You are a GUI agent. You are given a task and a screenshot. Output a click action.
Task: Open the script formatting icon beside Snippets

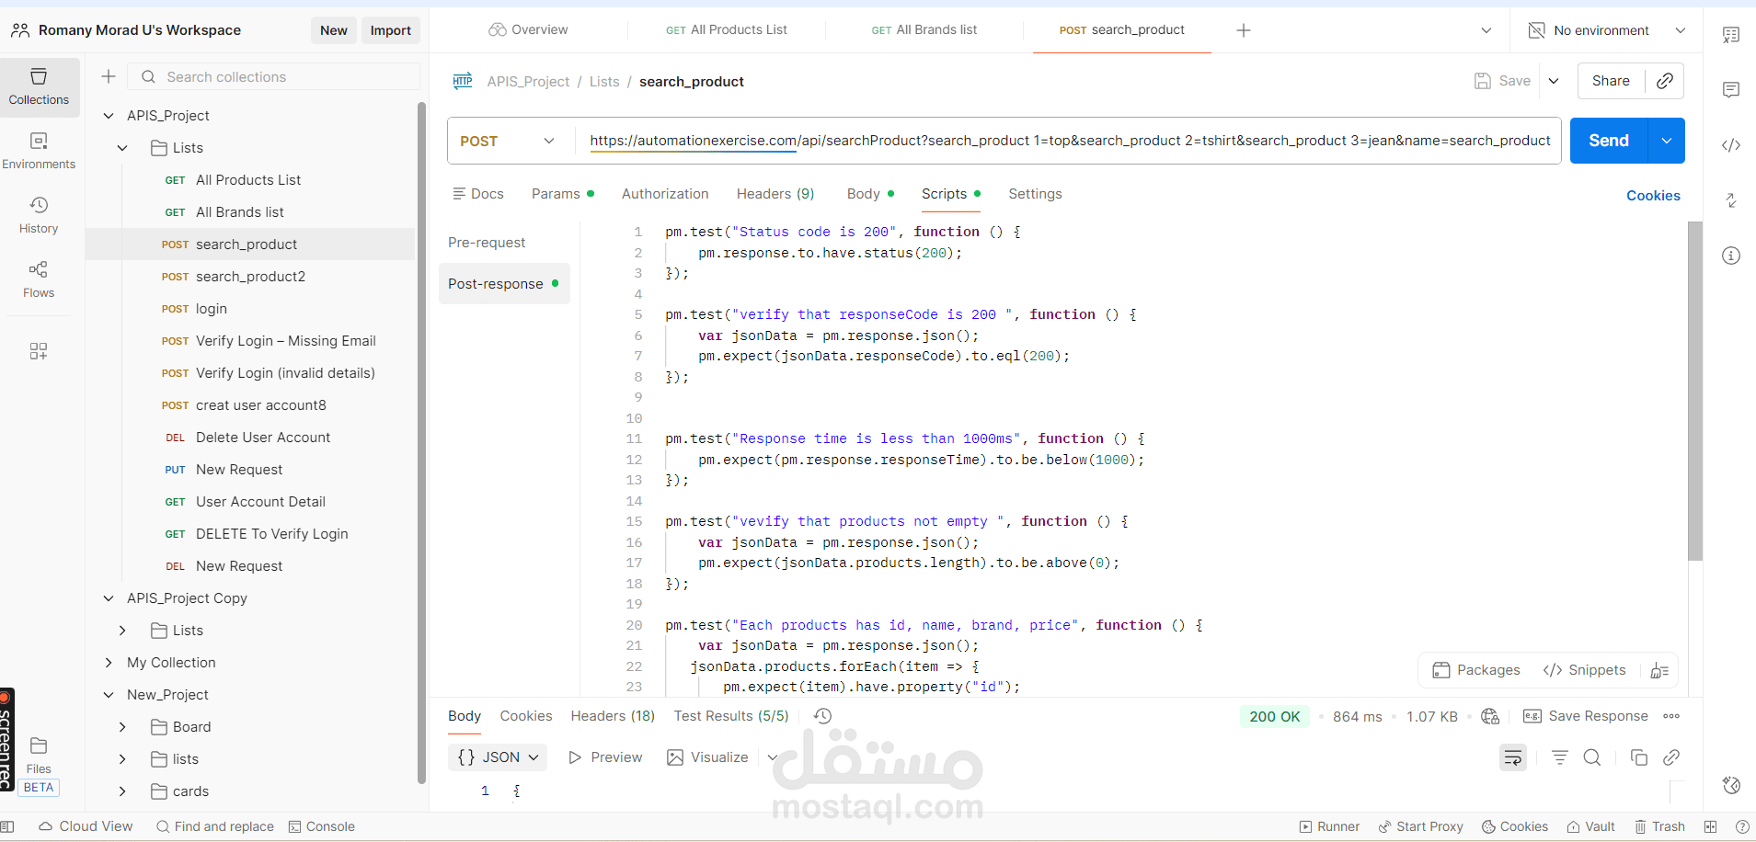(1659, 670)
